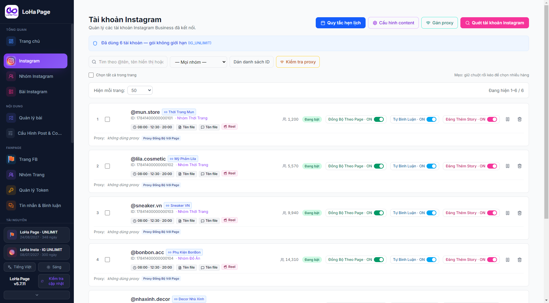Screen dimensions: 549x303
Task: Disable Đăng Thêm Story for @lila.cosmetic
Action: 492,166
